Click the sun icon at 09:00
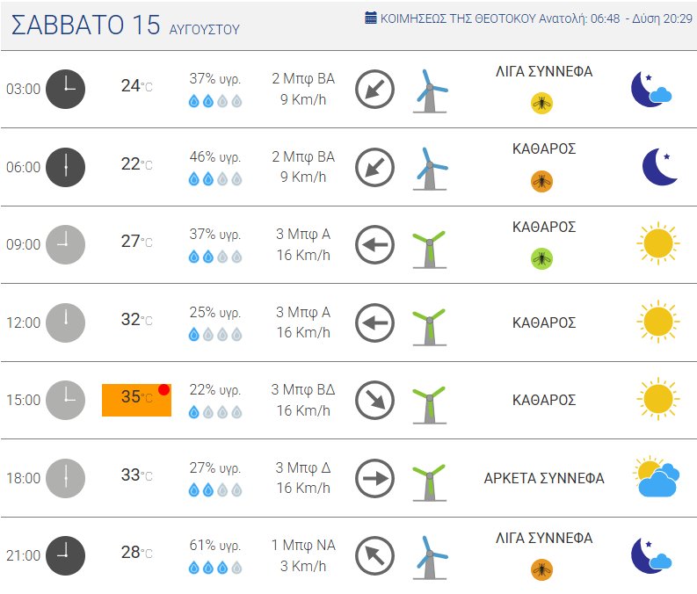This screenshot has height=594, width=697. point(657,243)
